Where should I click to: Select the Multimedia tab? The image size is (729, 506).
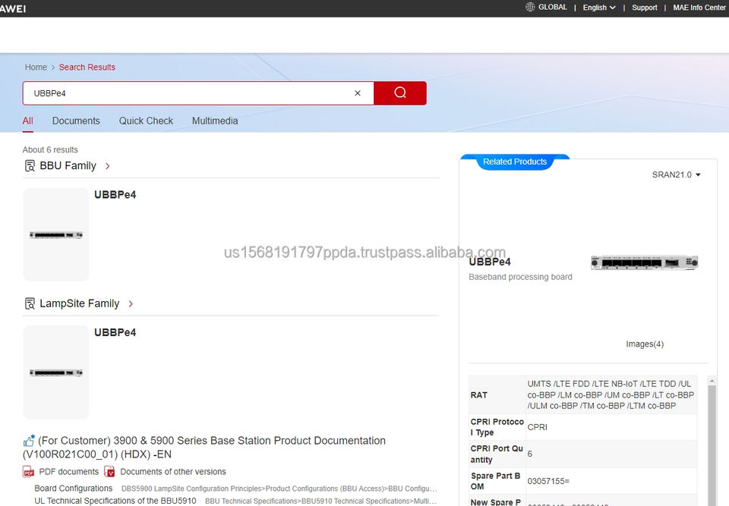point(215,121)
